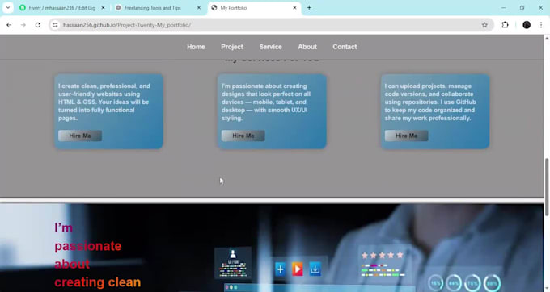Open the Project nav link

point(232,47)
